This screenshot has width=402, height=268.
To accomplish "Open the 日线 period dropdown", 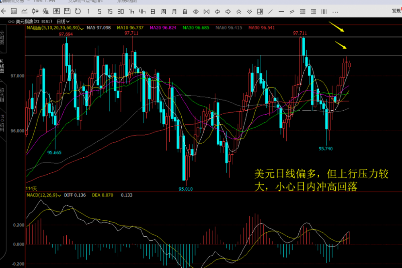I will point(63,22).
